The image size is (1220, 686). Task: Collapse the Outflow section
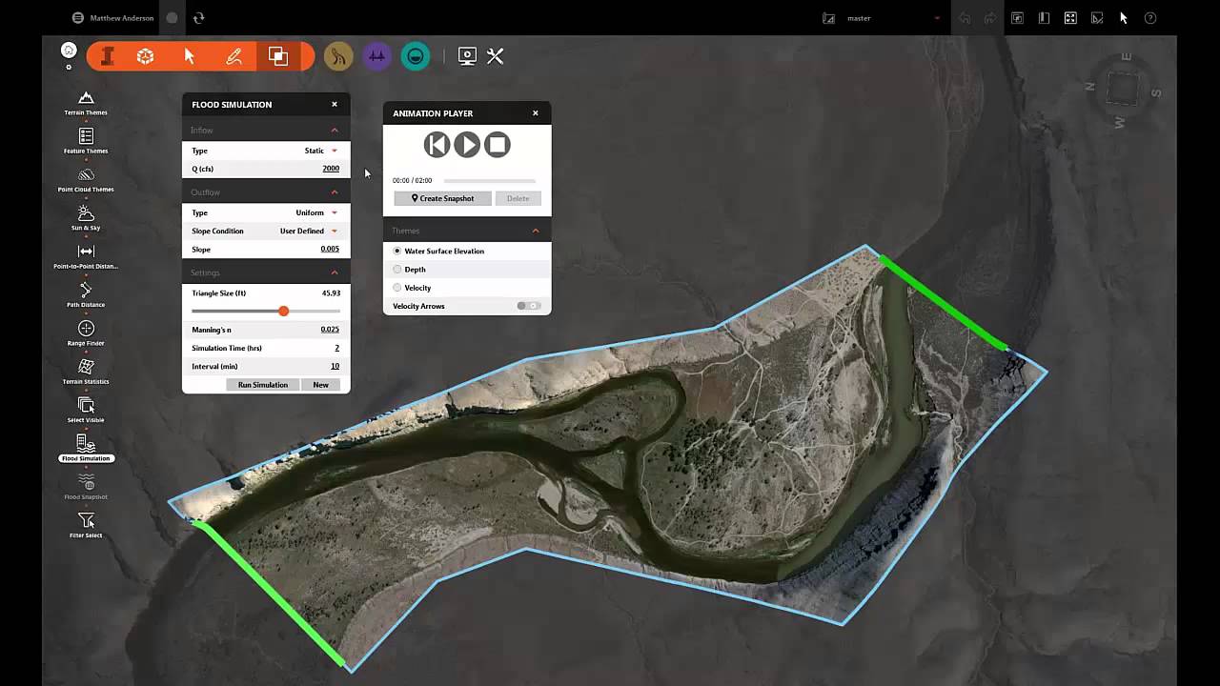[x=335, y=192]
